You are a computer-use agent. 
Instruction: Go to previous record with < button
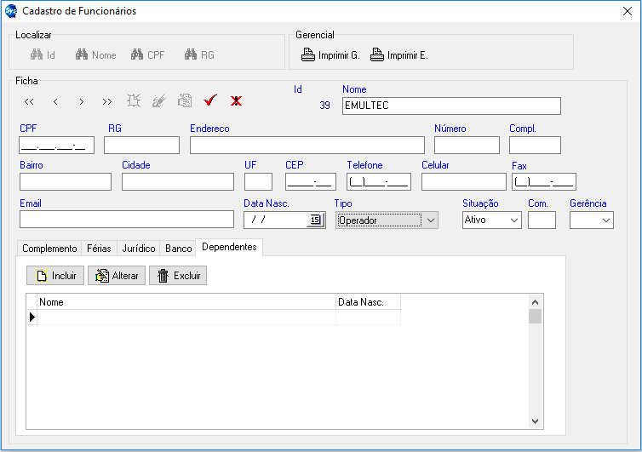pos(55,101)
